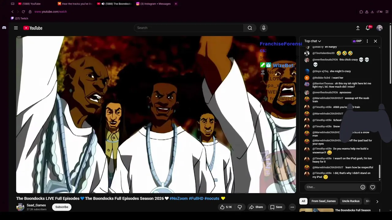Open the create/upload icon in header
392x220 pixels.
click(358, 28)
